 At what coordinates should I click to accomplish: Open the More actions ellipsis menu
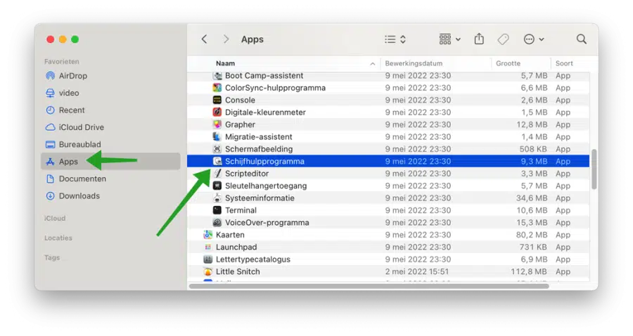(534, 39)
